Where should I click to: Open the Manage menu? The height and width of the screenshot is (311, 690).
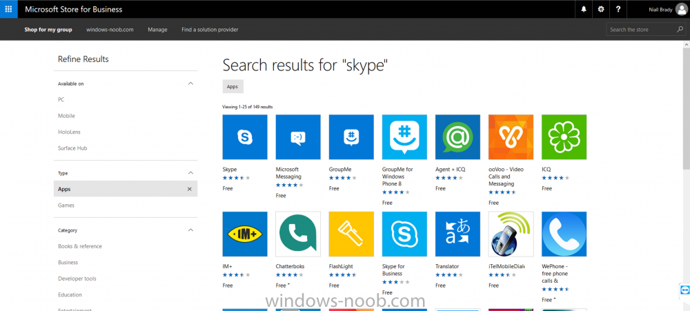(x=157, y=30)
